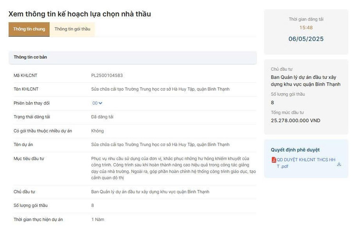Open QD DUYỆT KHLCNT THCS HH T.pdf link

[306, 163]
